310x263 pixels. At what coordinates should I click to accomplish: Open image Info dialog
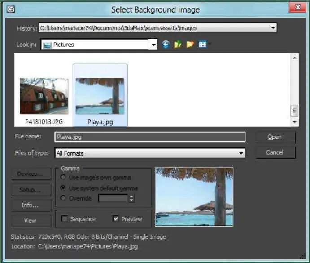[x=31, y=205]
